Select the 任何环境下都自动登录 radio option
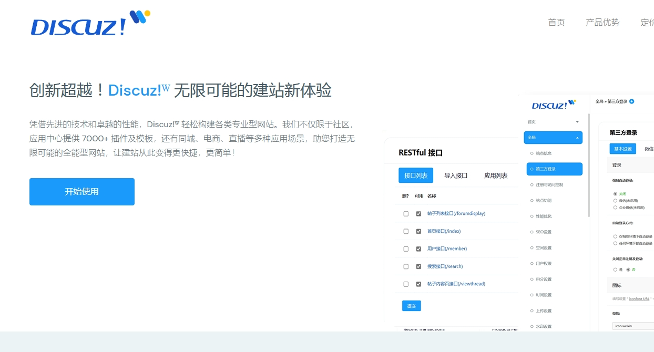This screenshot has width=654, height=352. point(615,243)
